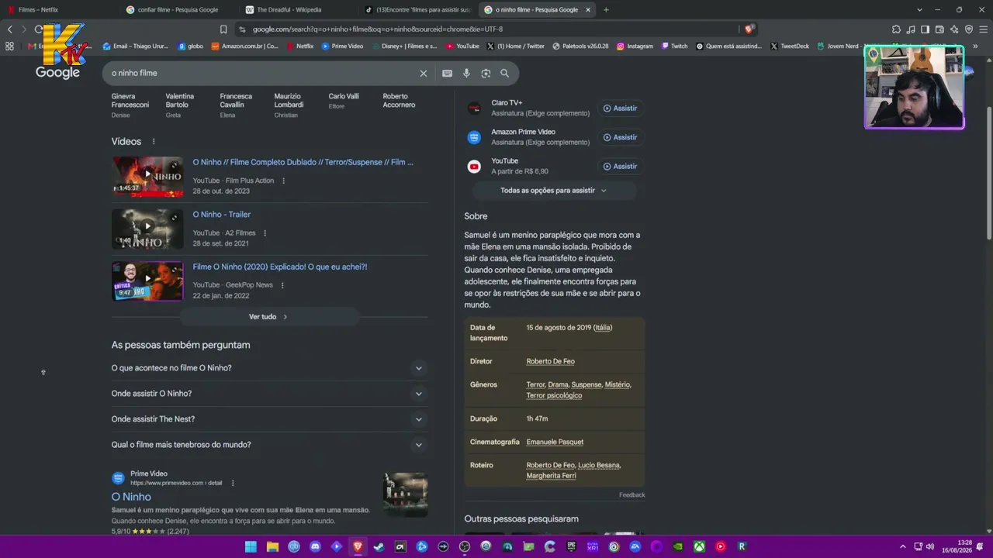Open director link Roberto De Feo
This screenshot has width=993, height=558.
coord(551,361)
